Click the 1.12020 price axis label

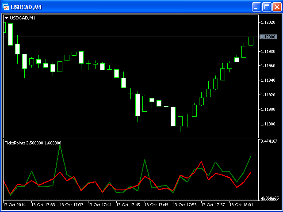[x=268, y=22]
